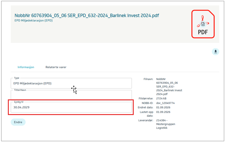226x143 pixels.
Task: Select the Endret dato value 01.09.2026
Action: pos(163,107)
